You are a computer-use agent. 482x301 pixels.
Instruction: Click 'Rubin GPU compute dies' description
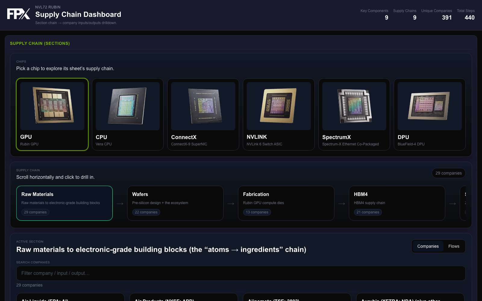[263, 203]
